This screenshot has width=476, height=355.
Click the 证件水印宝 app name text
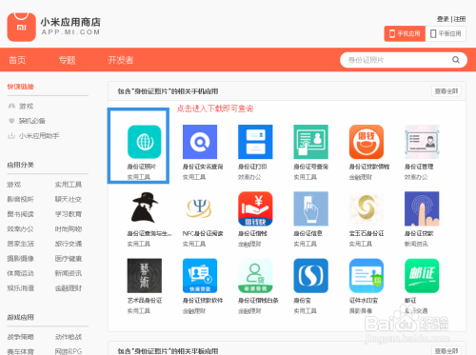[x=364, y=301]
